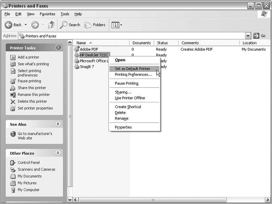
Task: Expand the Address bar dropdown arrow
Action: click(x=248, y=36)
